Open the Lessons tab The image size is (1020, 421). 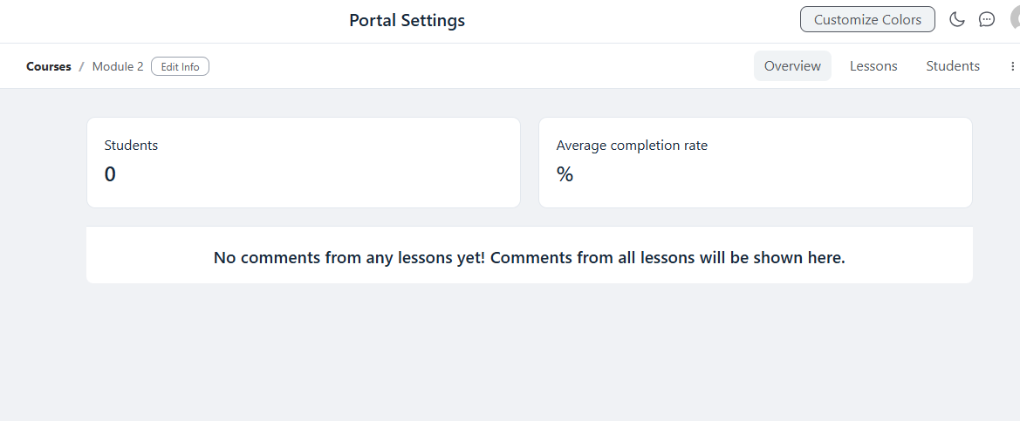coord(873,66)
